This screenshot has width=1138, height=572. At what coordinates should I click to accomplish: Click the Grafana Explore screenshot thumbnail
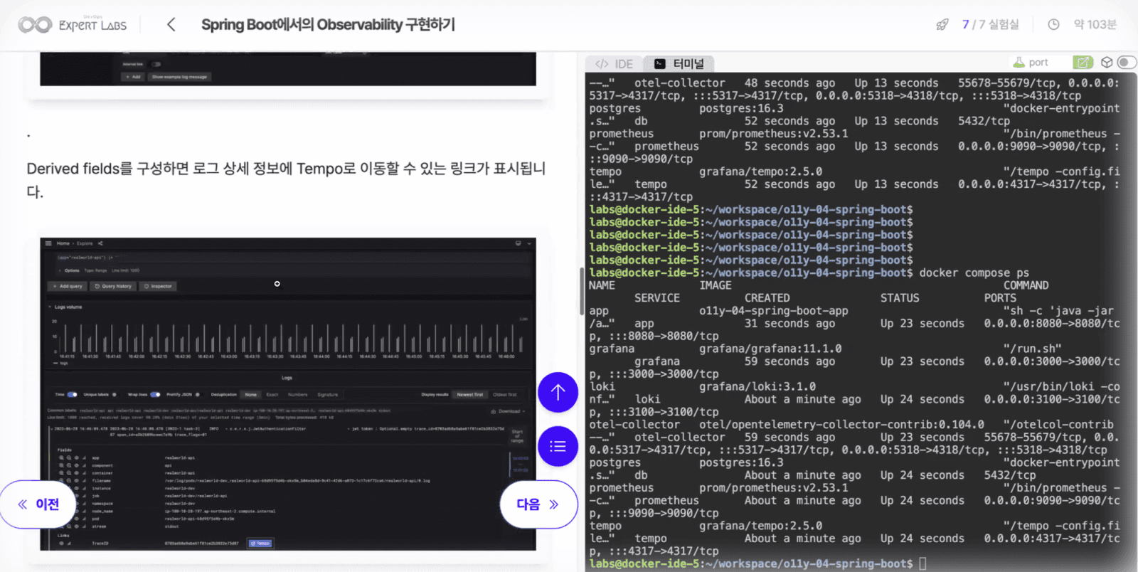288,393
